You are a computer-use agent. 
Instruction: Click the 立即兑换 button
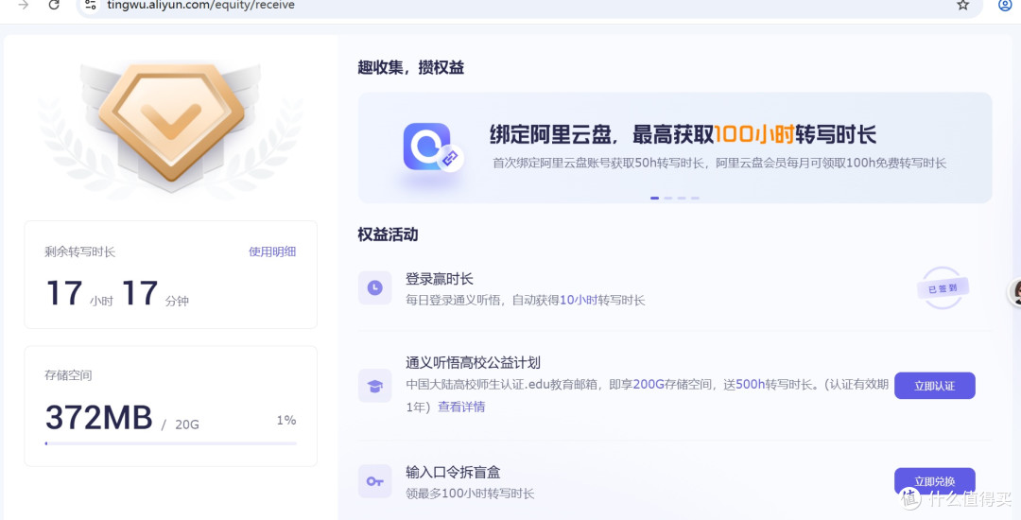(934, 481)
